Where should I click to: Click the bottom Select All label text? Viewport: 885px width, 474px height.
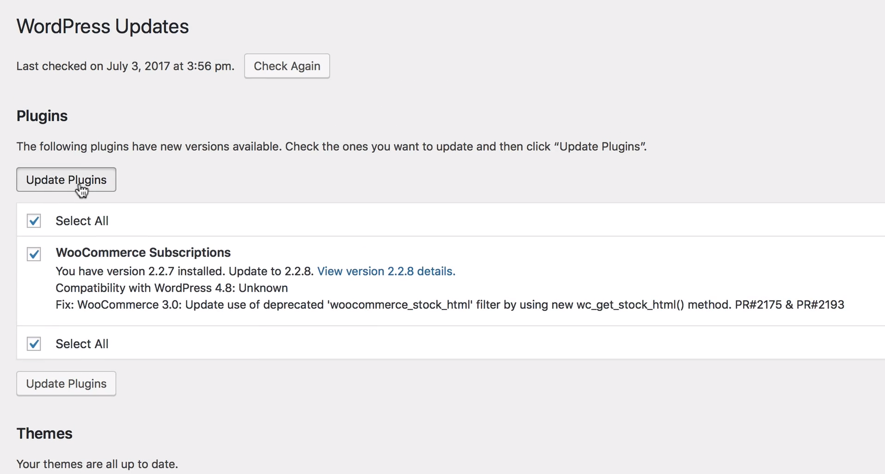click(x=82, y=344)
